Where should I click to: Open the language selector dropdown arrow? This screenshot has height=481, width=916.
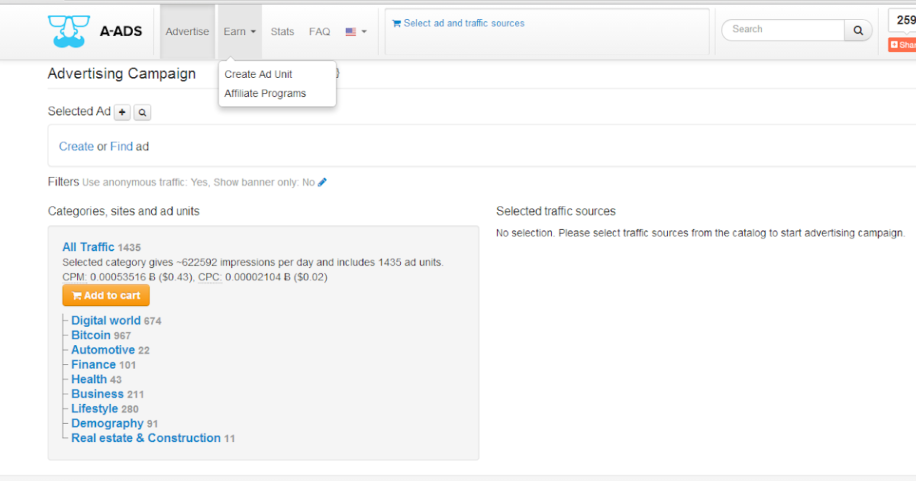[x=363, y=31]
